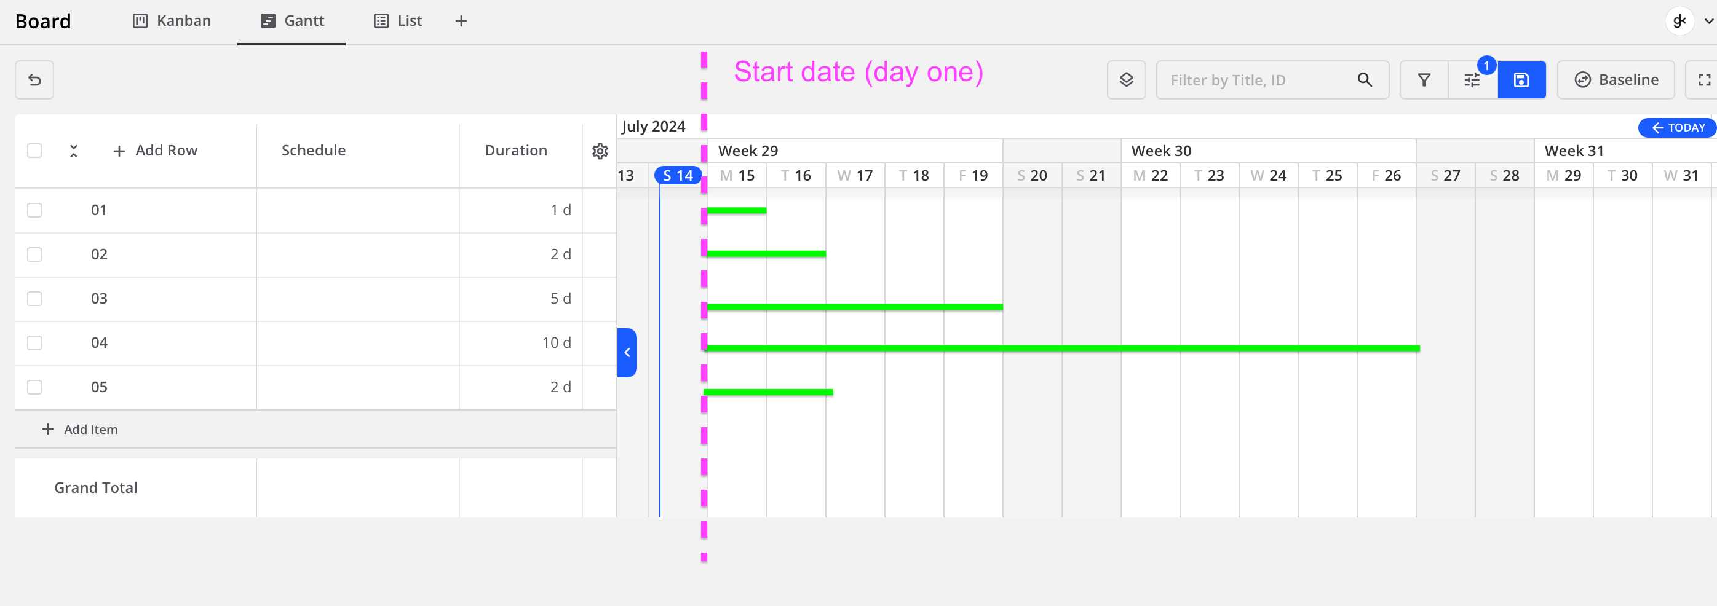Toggle the select-all header checkbox

[x=34, y=151]
